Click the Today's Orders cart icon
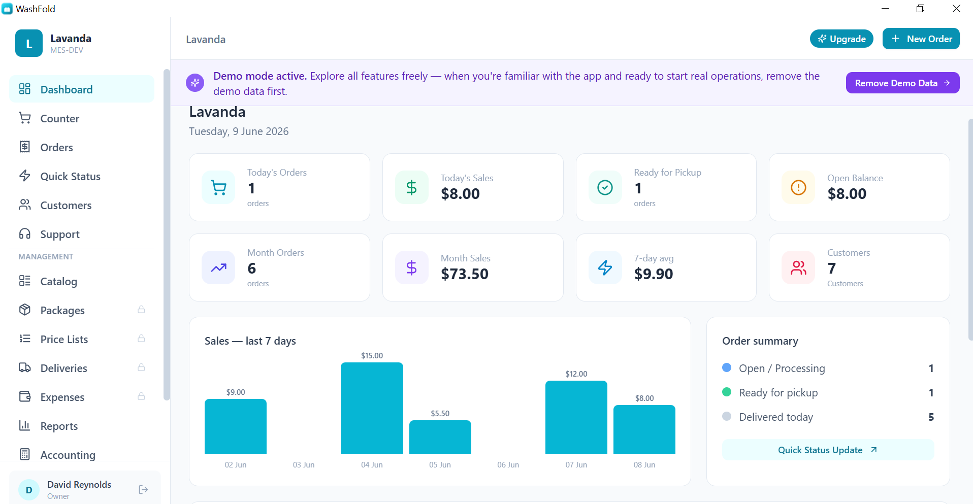Viewport: 973px width, 504px height. point(218,187)
